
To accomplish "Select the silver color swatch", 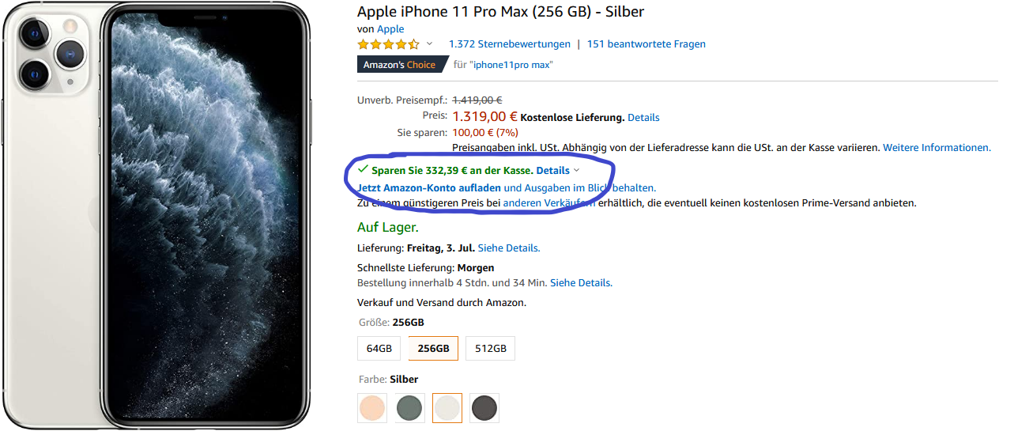I will pos(447,408).
